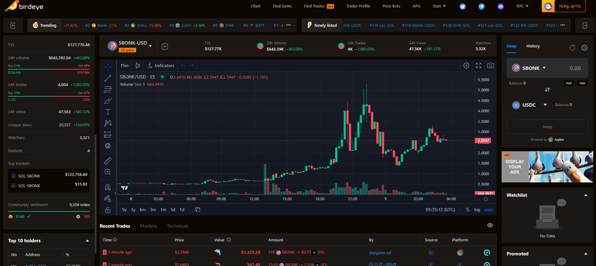Open Birdeye Twitter link
The image size is (596, 266).
[x=463, y=6]
